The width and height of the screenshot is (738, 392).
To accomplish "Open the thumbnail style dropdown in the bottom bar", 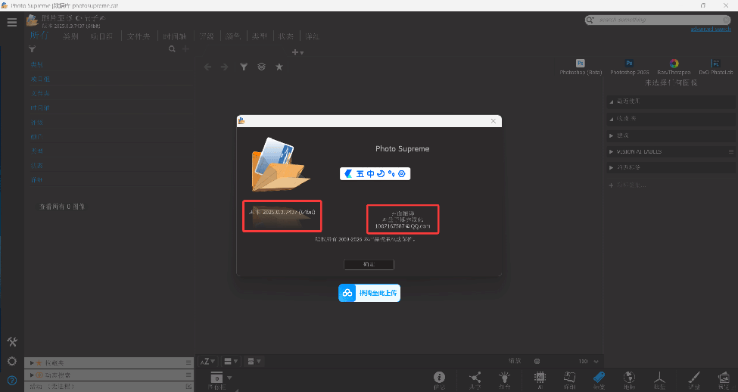I will click(254, 362).
